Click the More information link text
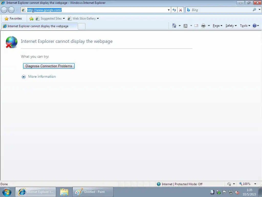262x197 pixels. click(x=42, y=76)
